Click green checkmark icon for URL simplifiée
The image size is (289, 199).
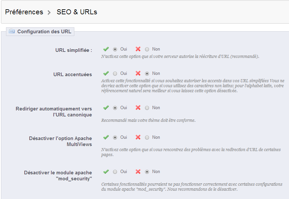coord(106,49)
